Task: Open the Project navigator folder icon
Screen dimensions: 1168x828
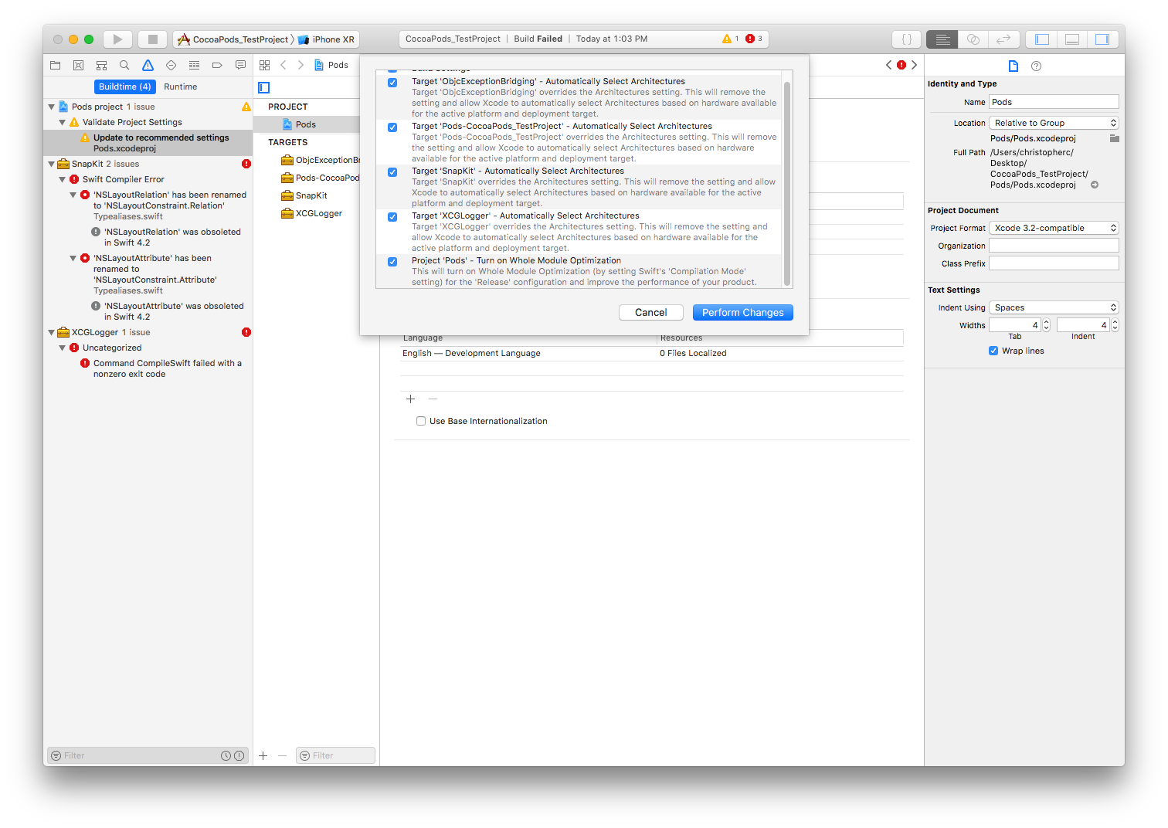Action: [x=55, y=66]
